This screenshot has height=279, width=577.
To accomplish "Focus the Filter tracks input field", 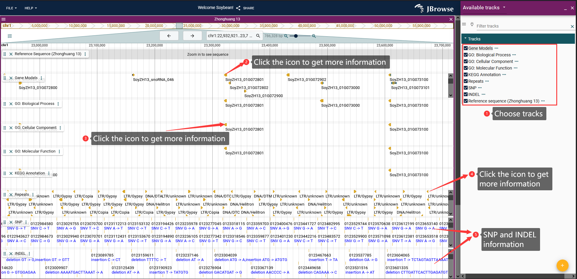I will tap(523, 26).
